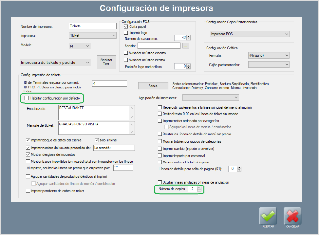The width and height of the screenshot is (319, 235).
Task: Click the green checkmark Aceptar icon
Action: point(268,216)
